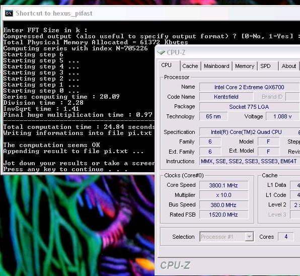The height and width of the screenshot is (276, 300).
Task: Click the Instructions field listing MMX, SSE
Action: coord(249,161)
